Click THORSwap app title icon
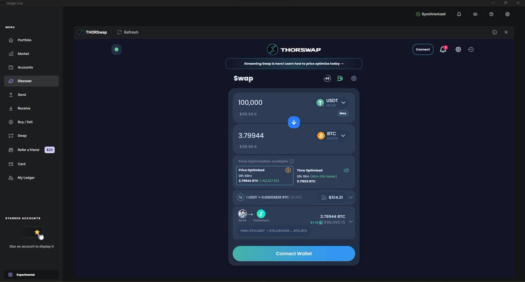Screen dimensions: 525x282 coord(80,32)
